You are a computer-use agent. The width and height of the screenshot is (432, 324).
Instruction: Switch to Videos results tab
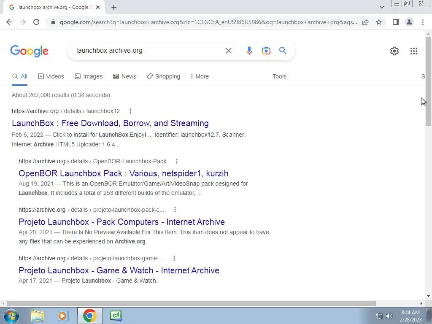point(51,77)
